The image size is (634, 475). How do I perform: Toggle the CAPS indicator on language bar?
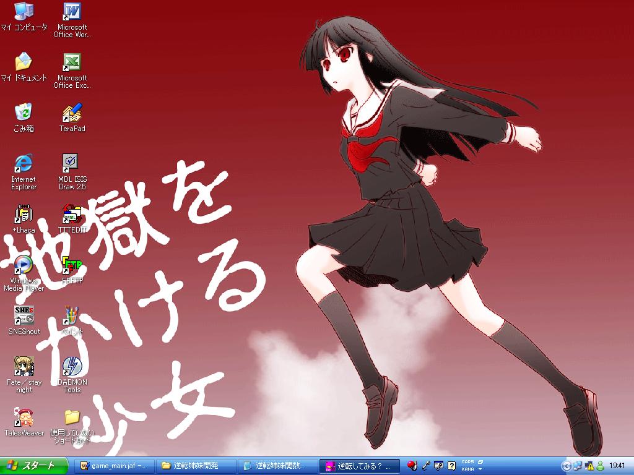point(467,461)
